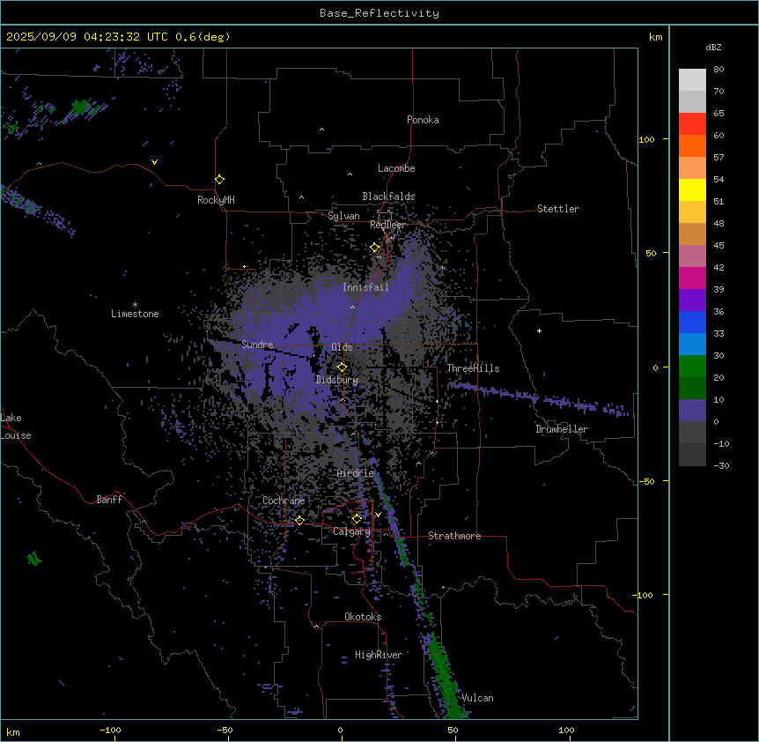Click the ThreeHills label

click(473, 368)
